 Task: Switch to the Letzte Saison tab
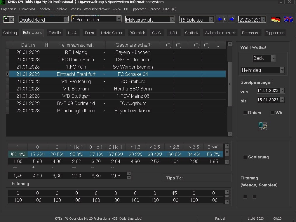click(112, 33)
